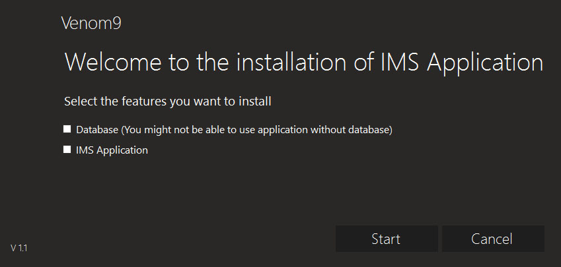Screen dimensions: 561x267
Task: Click 'without database' in the Database option
Action: [350, 130]
